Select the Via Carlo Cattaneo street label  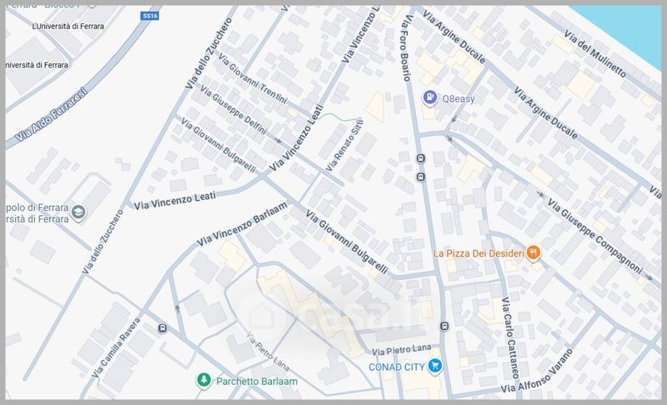tap(510, 337)
